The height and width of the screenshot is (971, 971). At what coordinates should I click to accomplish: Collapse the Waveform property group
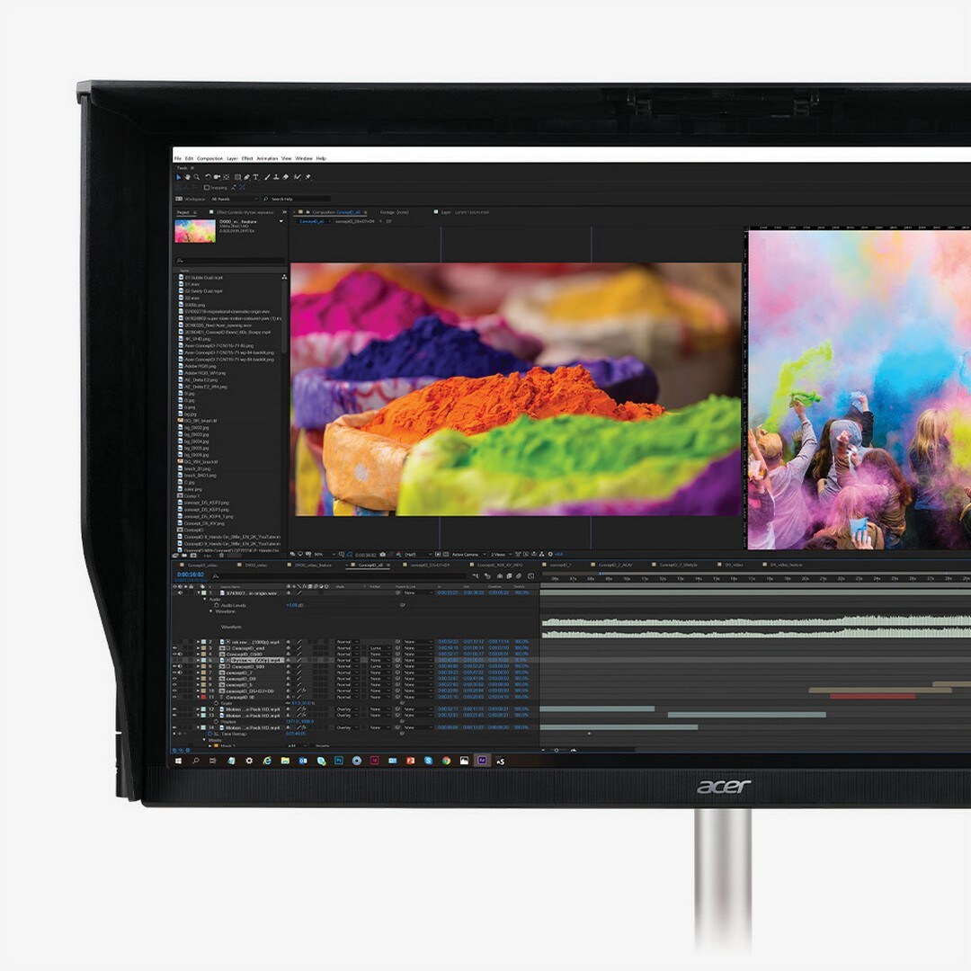(x=210, y=611)
